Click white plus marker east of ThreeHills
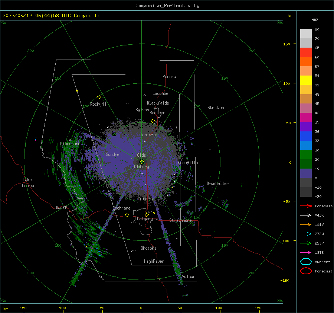This screenshot has width=334, height=313. pyautogui.click(x=210, y=150)
